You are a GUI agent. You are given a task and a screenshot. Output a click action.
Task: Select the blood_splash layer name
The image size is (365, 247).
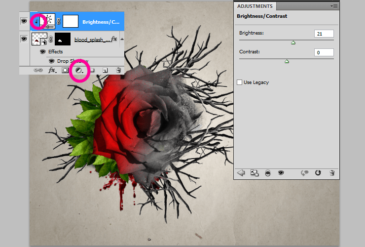(x=92, y=40)
